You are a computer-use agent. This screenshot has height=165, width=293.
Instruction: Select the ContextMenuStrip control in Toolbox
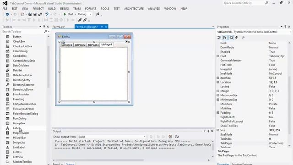coord(24,60)
